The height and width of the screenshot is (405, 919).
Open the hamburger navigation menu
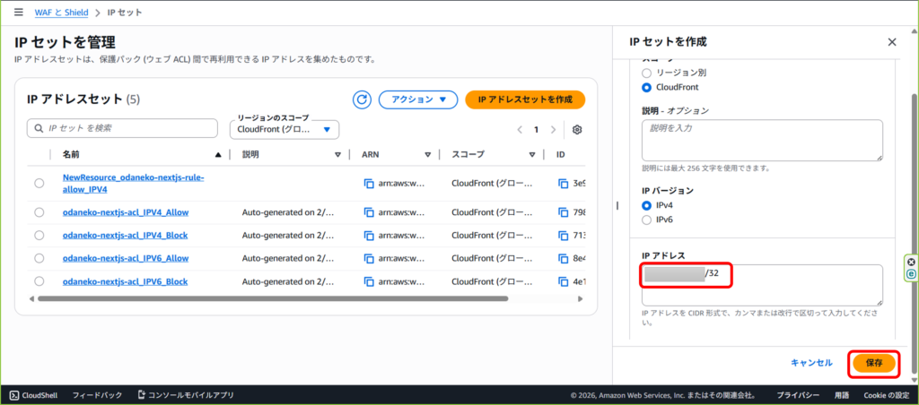[x=19, y=13]
